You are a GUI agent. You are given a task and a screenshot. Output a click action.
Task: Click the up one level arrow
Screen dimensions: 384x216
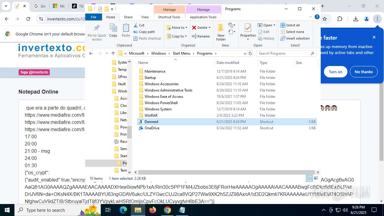click(x=113, y=53)
